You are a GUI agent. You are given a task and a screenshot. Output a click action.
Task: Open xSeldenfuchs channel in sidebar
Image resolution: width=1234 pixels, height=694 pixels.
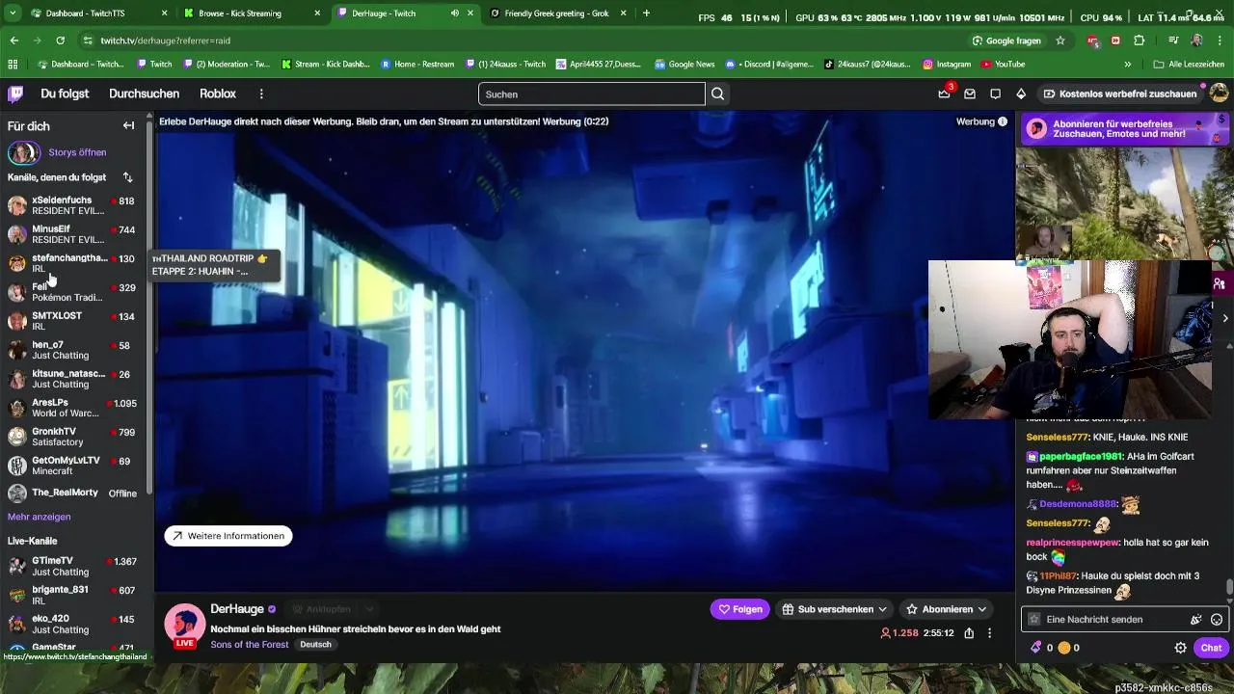click(x=73, y=205)
